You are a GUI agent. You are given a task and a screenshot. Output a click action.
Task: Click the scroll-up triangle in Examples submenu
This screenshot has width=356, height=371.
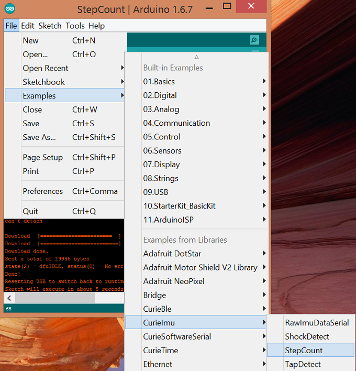click(196, 57)
